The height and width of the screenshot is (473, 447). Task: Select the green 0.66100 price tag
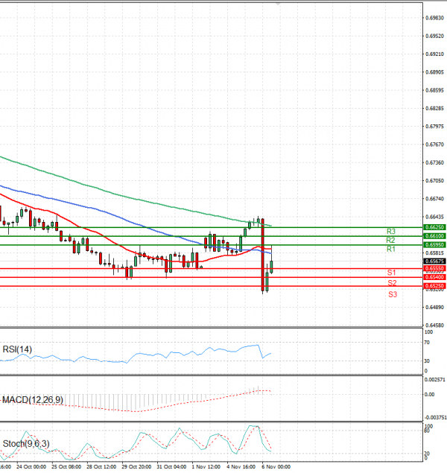tap(434, 236)
